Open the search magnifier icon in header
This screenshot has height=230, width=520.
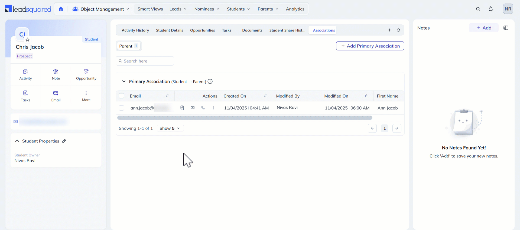coord(478,9)
